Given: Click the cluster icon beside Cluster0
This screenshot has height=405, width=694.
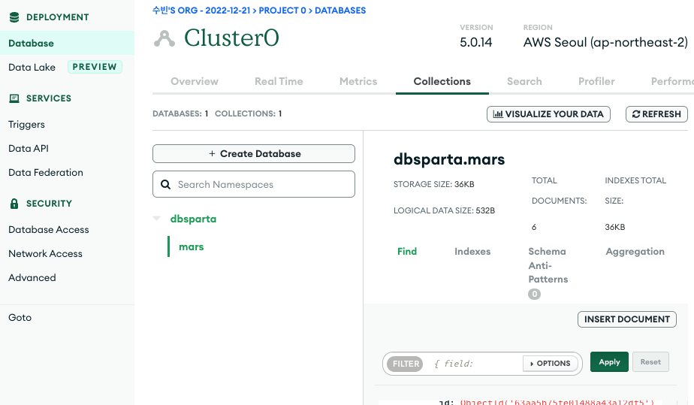Looking at the screenshot, I should click(164, 38).
